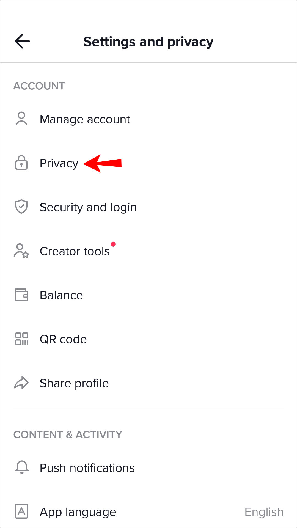Go to Security and login
Image resolution: width=297 pixels, height=528 pixels.
tap(88, 207)
